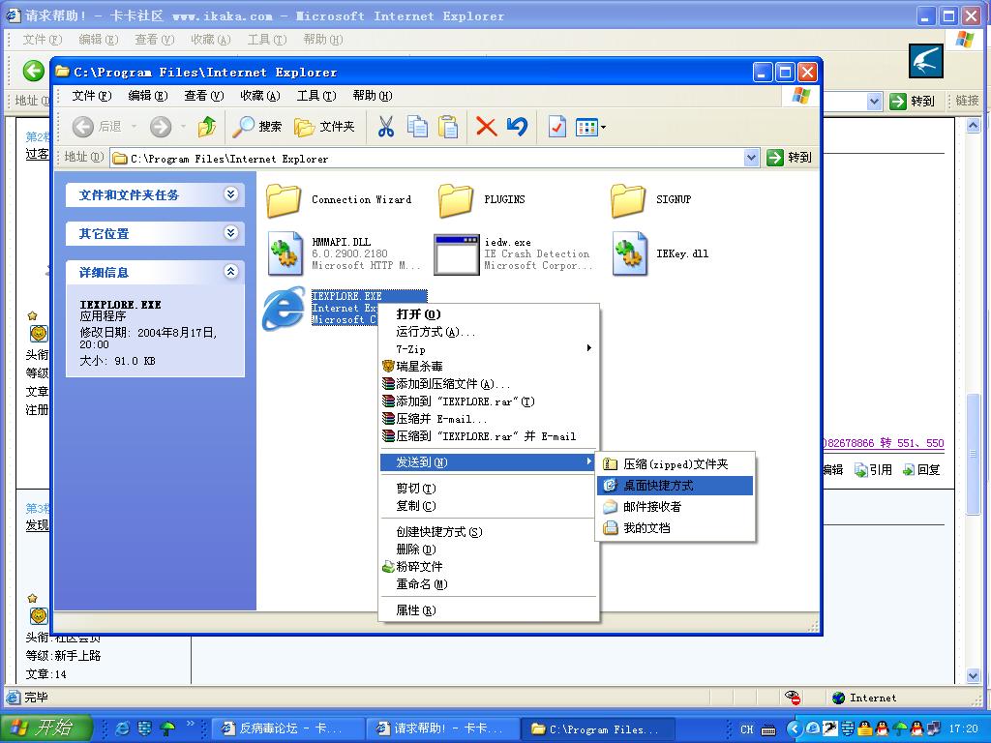Screen dimensions: 991x743
Task: Select 我的文档 in Send To submenu
Action: click(676, 527)
